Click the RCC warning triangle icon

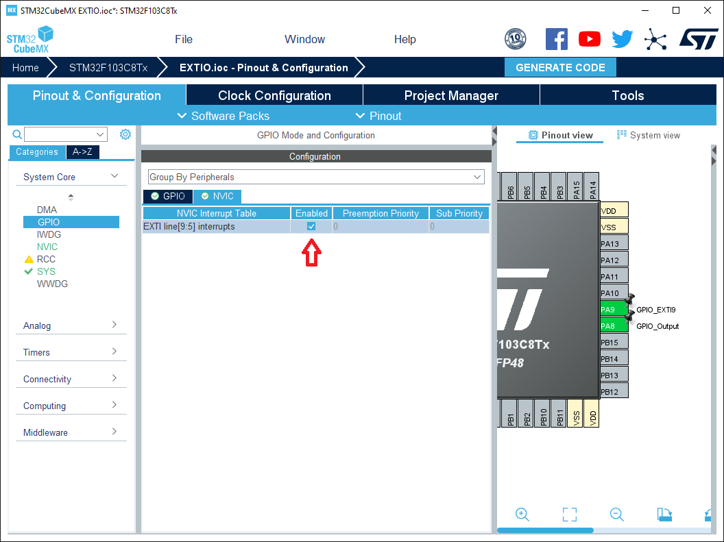point(29,259)
